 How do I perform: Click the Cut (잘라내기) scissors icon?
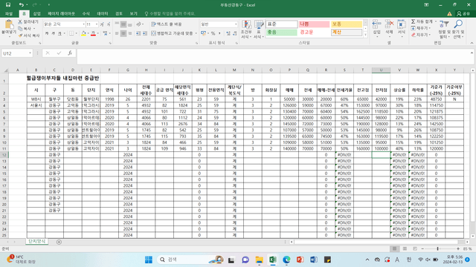pyautogui.click(x=20, y=22)
